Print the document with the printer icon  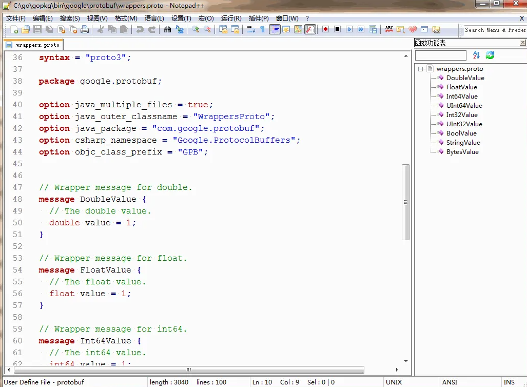85,30
